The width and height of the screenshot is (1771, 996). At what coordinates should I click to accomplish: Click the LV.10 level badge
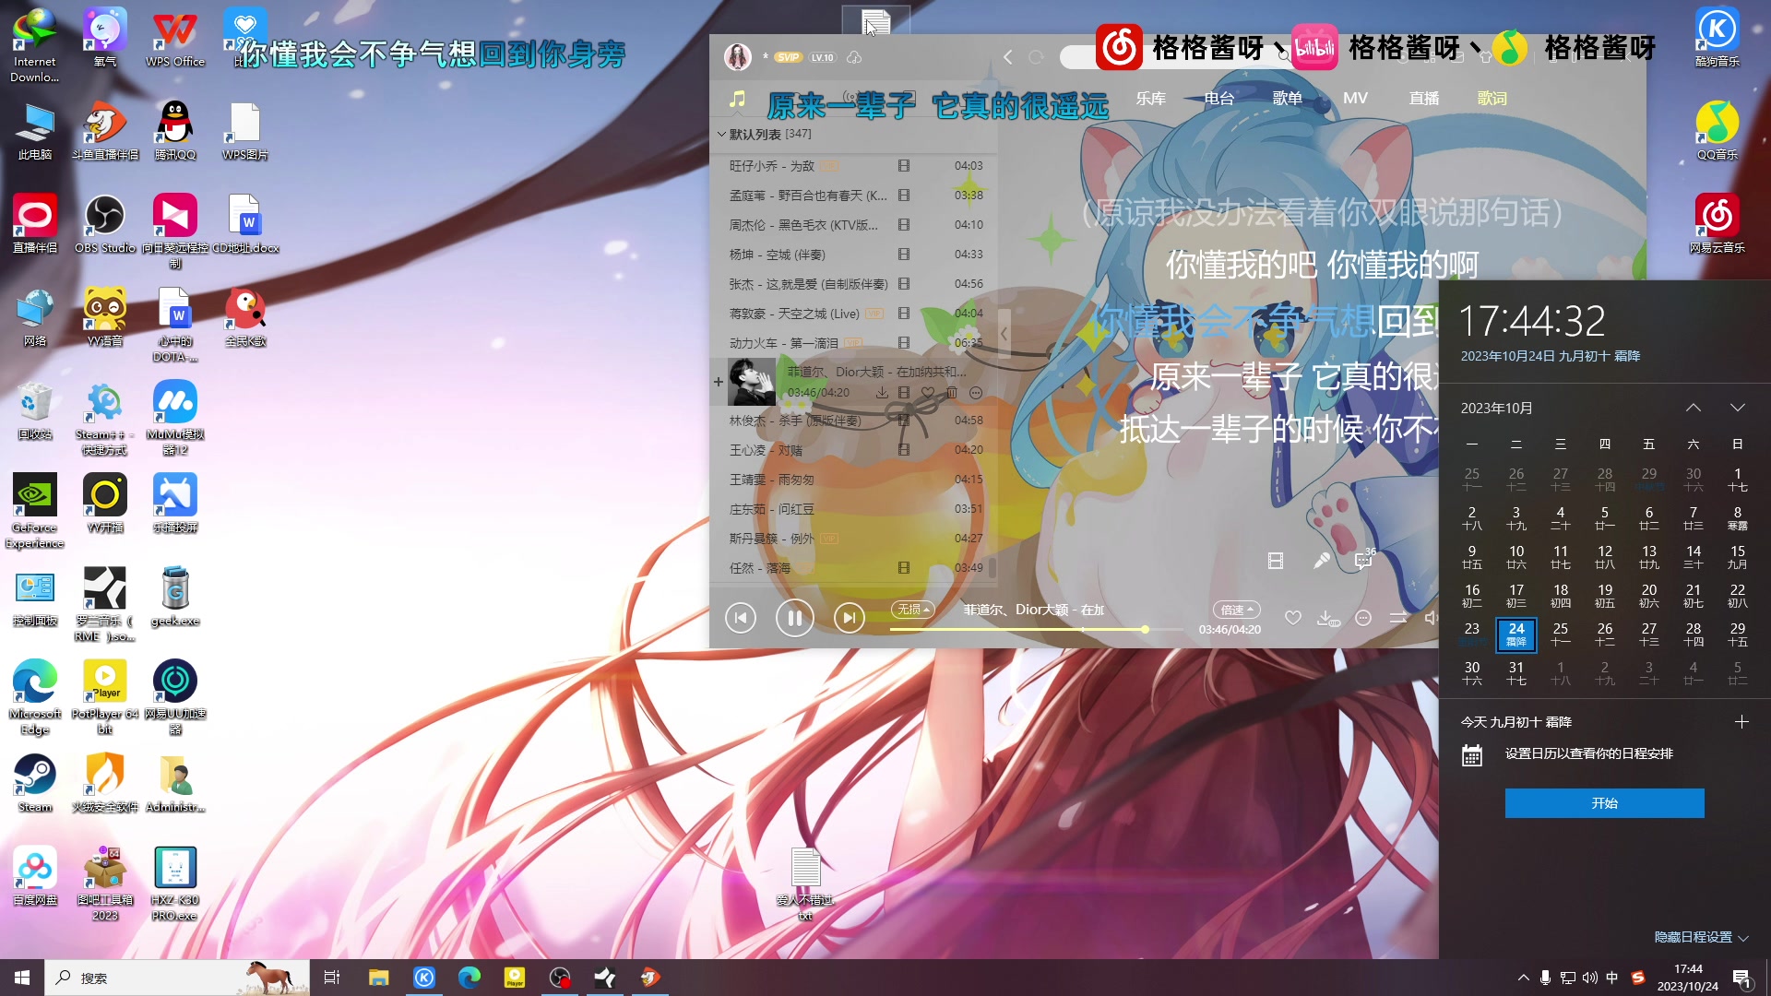click(x=822, y=57)
